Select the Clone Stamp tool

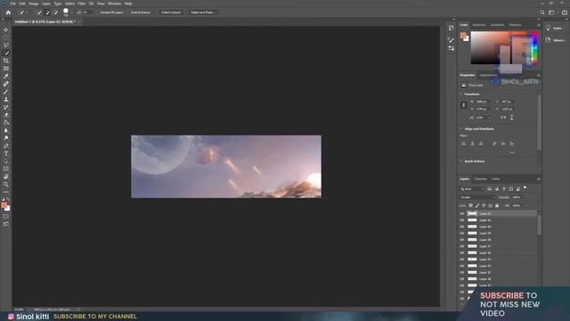point(6,99)
